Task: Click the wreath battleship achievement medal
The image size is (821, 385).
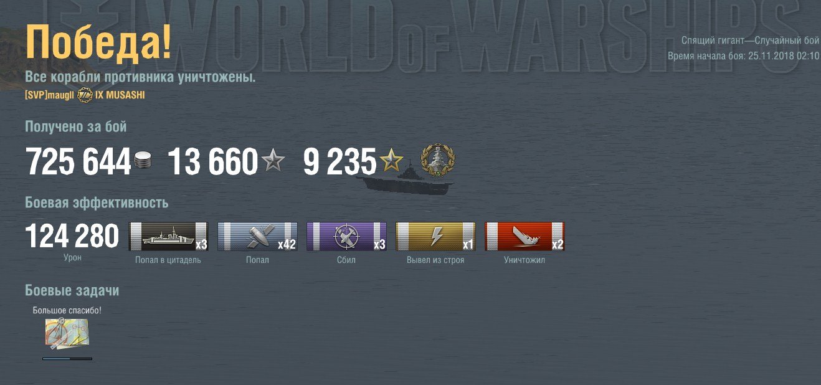Action: 439,161
